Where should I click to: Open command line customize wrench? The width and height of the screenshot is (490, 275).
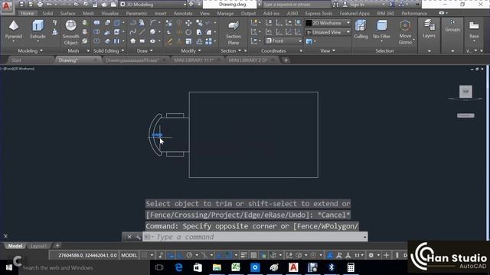coord(138,237)
